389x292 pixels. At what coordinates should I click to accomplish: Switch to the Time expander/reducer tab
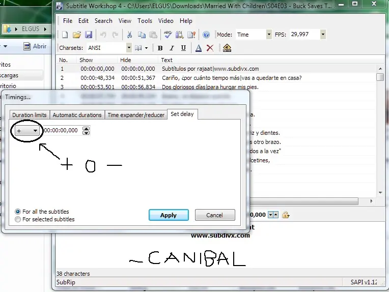[x=136, y=115]
